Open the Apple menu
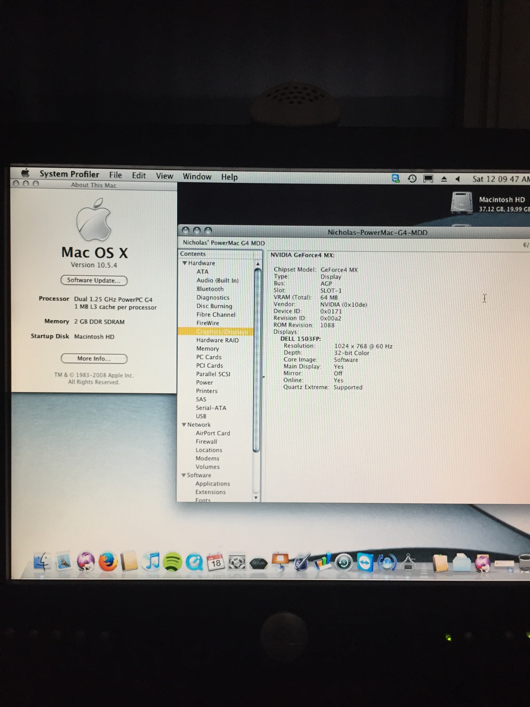Screen dimensions: 530x707 (25, 173)
